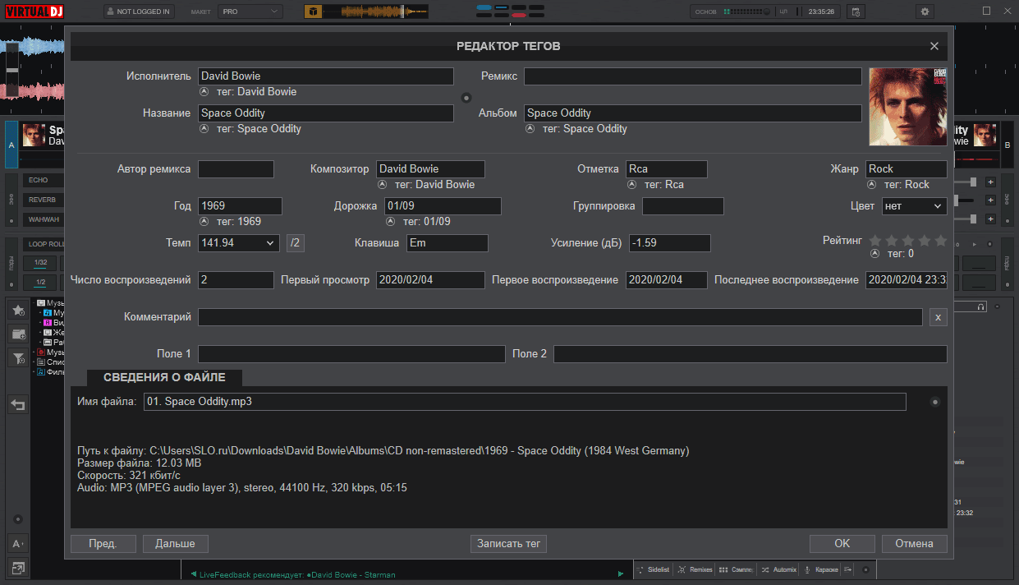This screenshot has height=585, width=1019.
Task: Click the Пред. button
Action: (103, 543)
